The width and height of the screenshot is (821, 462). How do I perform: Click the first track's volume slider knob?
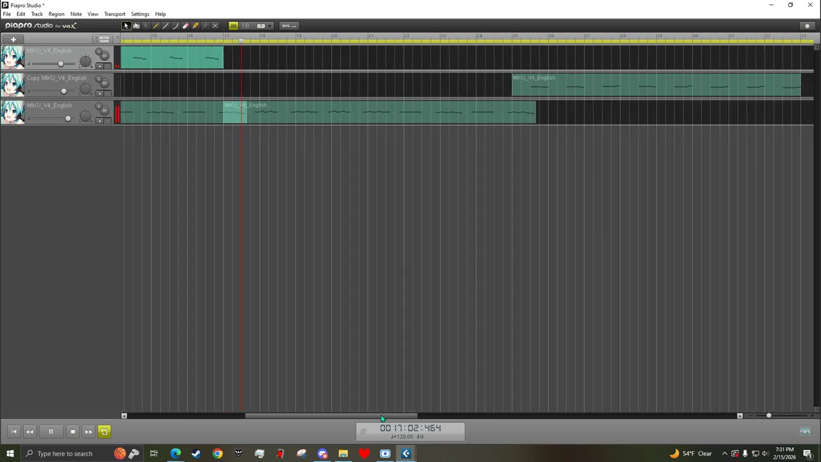pyautogui.click(x=60, y=64)
